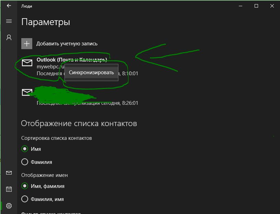
Task: Click the Параметры heading
Action: 46,22
